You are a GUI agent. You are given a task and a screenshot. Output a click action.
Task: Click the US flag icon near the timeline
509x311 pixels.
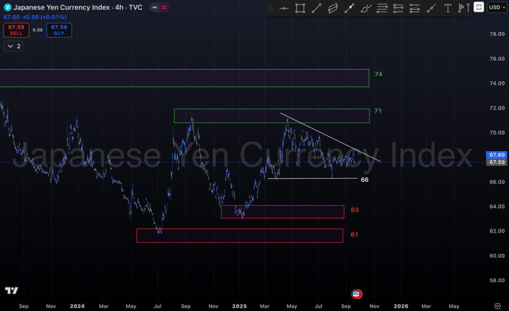click(356, 294)
